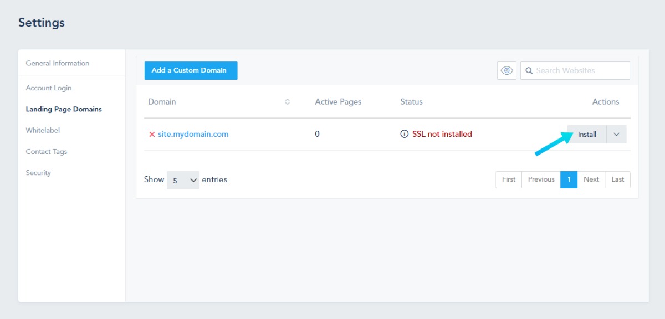Go to Account Login section

pos(49,88)
